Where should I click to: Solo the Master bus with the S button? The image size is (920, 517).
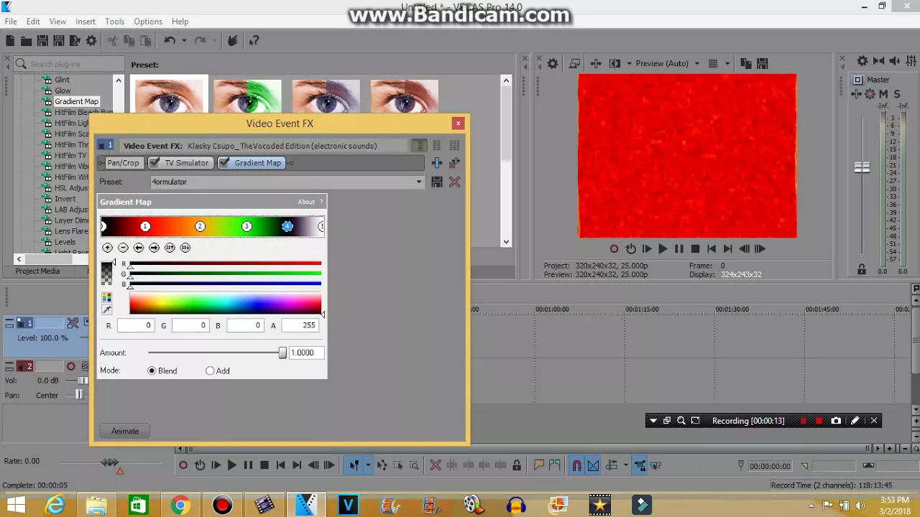pyautogui.click(x=897, y=94)
